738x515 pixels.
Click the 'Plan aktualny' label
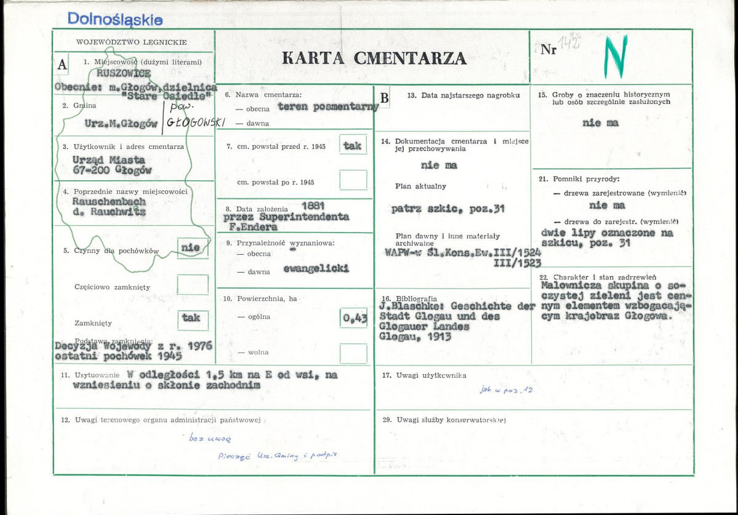[x=420, y=186]
